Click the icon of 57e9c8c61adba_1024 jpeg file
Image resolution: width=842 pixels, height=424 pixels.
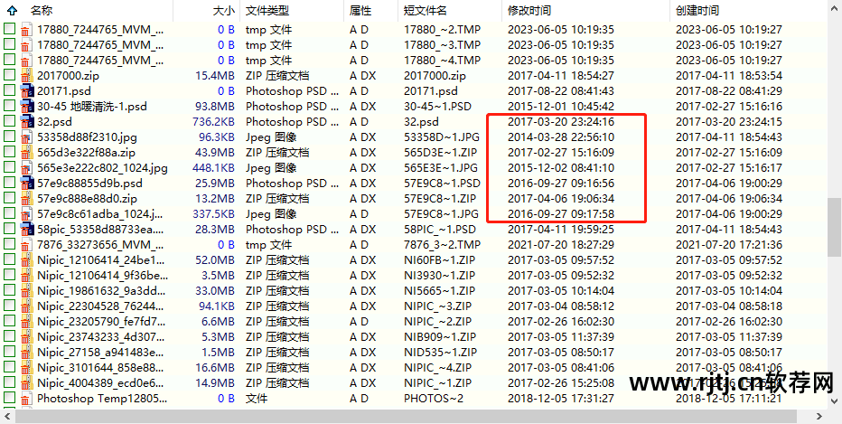click(x=26, y=214)
